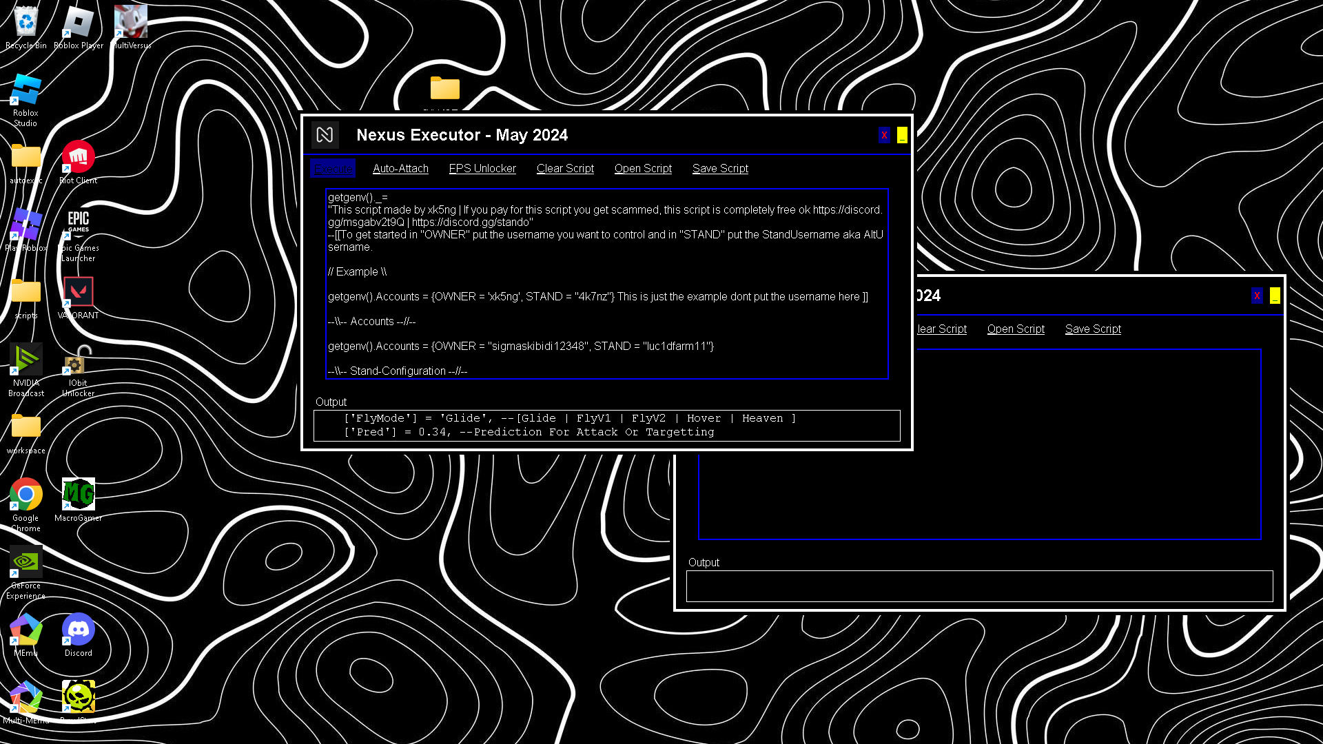
Task: Open Google Chrome desktop shortcut
Action: click(25, 495)
